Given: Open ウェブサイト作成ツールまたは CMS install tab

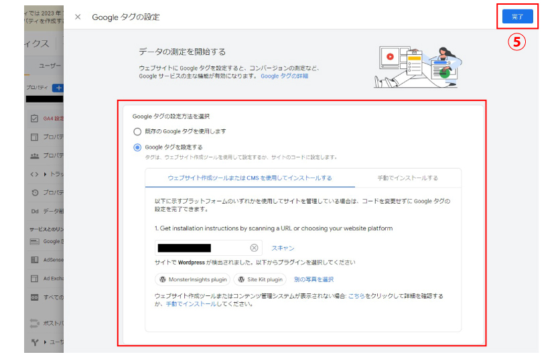Looking at the screenshot, I should 250,178.
